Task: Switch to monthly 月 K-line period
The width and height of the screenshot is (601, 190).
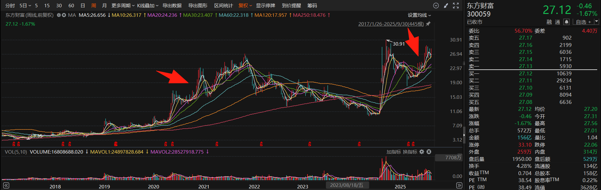Action: pyautogui.click(x=104, y=6)
